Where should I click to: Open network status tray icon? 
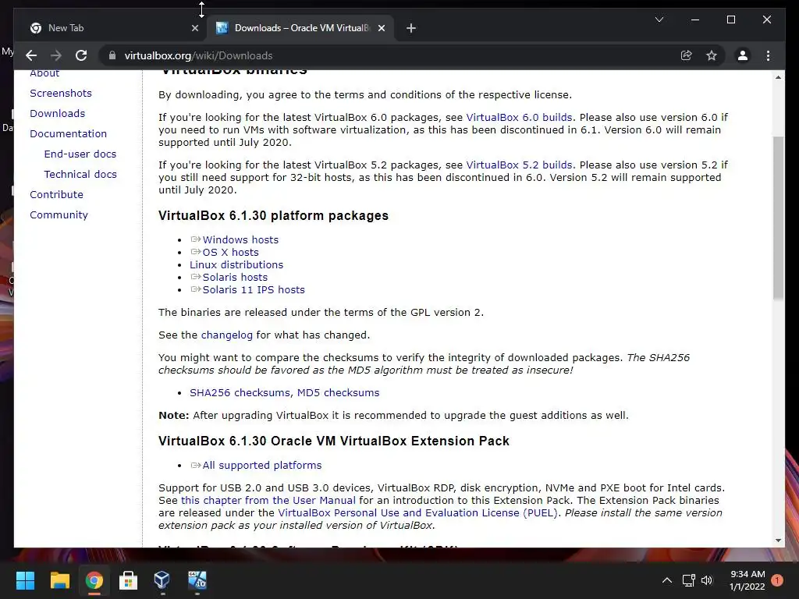(688, 580)
